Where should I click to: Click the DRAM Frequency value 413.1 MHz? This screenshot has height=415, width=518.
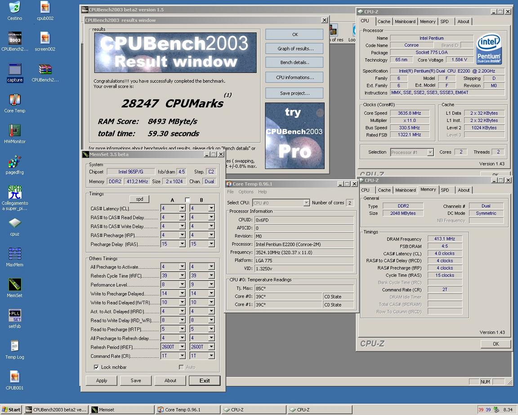(445, 239)
